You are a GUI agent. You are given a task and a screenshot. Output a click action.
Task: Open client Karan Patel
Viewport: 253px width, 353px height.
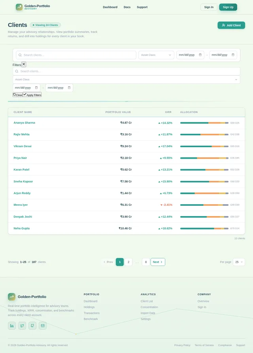[21, 169]
